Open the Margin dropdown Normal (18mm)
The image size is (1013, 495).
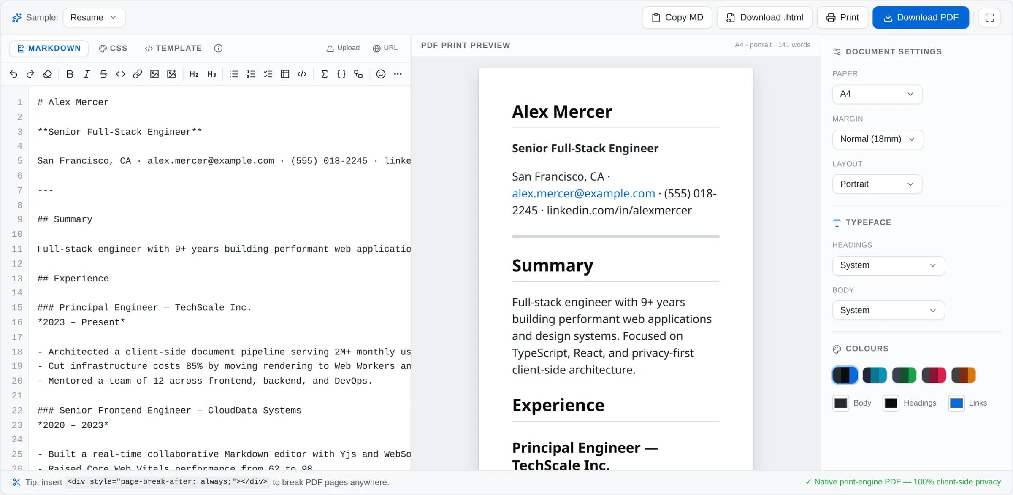point(878,139)
